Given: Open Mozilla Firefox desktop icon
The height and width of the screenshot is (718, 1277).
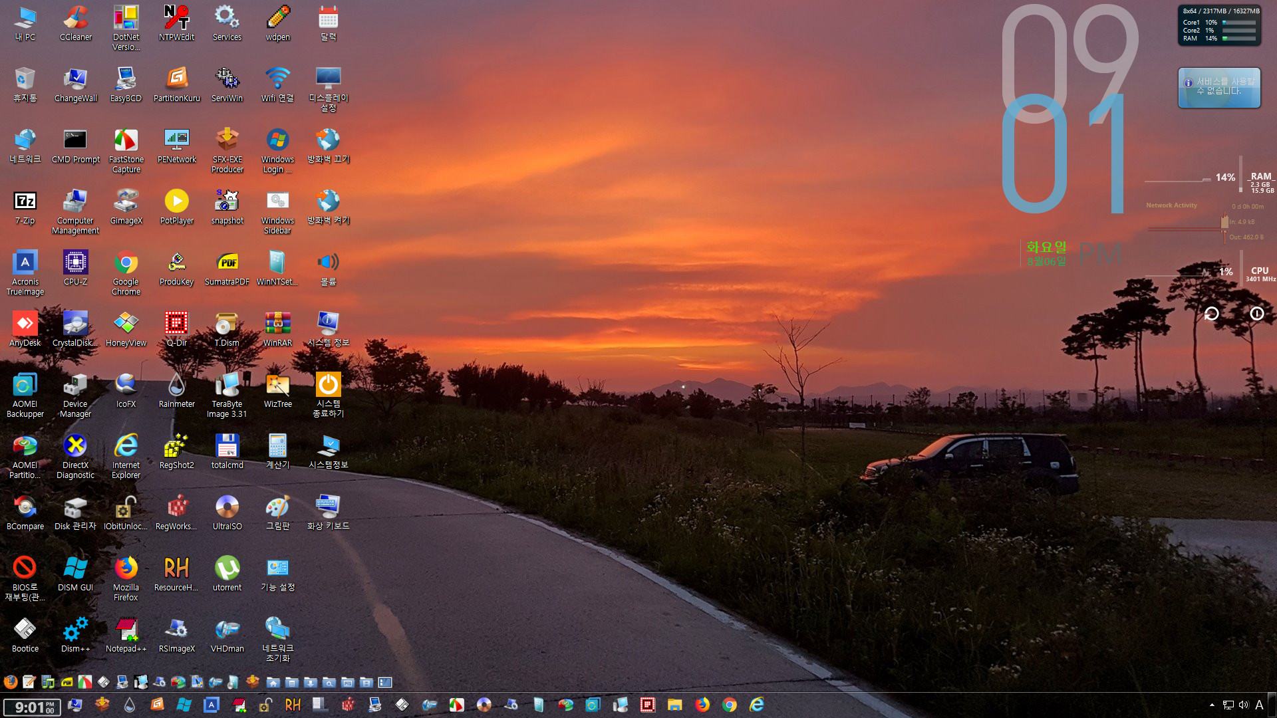Looking at the screenshot, I should (126, 579).
